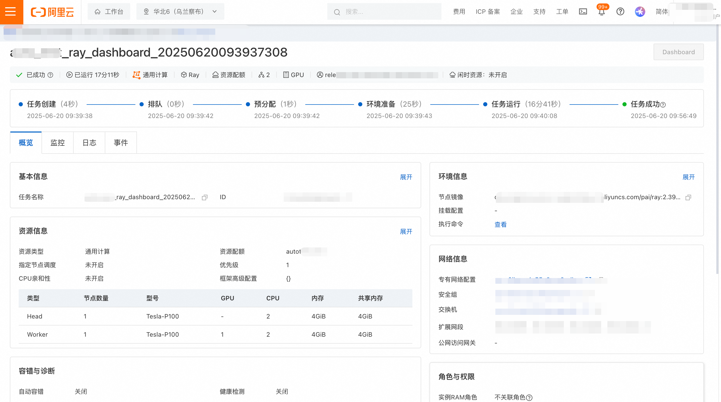Click the 环境准备 stage marker
This screenshot has height=402, width=721.
[x=360, y=105]
